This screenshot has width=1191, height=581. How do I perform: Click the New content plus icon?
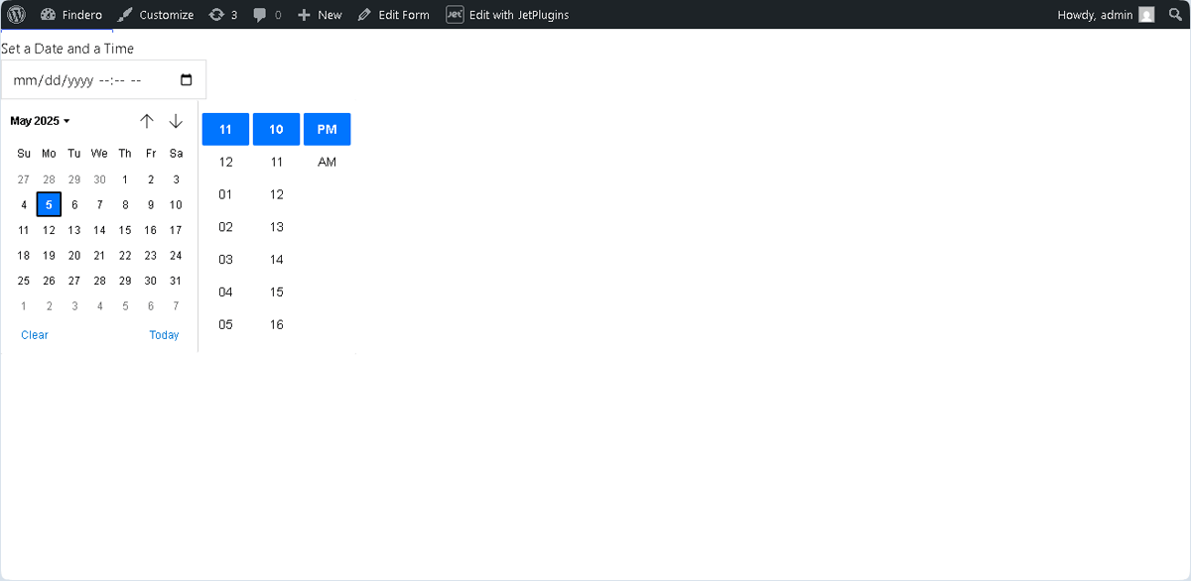click(x=303, y=14)
